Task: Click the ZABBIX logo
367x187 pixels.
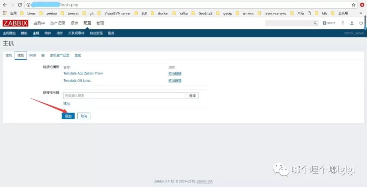Action: coord(15,23)
